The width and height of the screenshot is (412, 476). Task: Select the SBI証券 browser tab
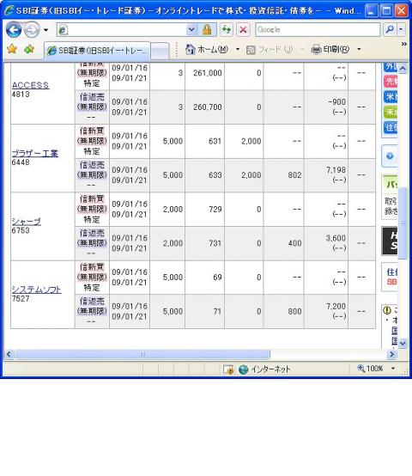point(97,50)
